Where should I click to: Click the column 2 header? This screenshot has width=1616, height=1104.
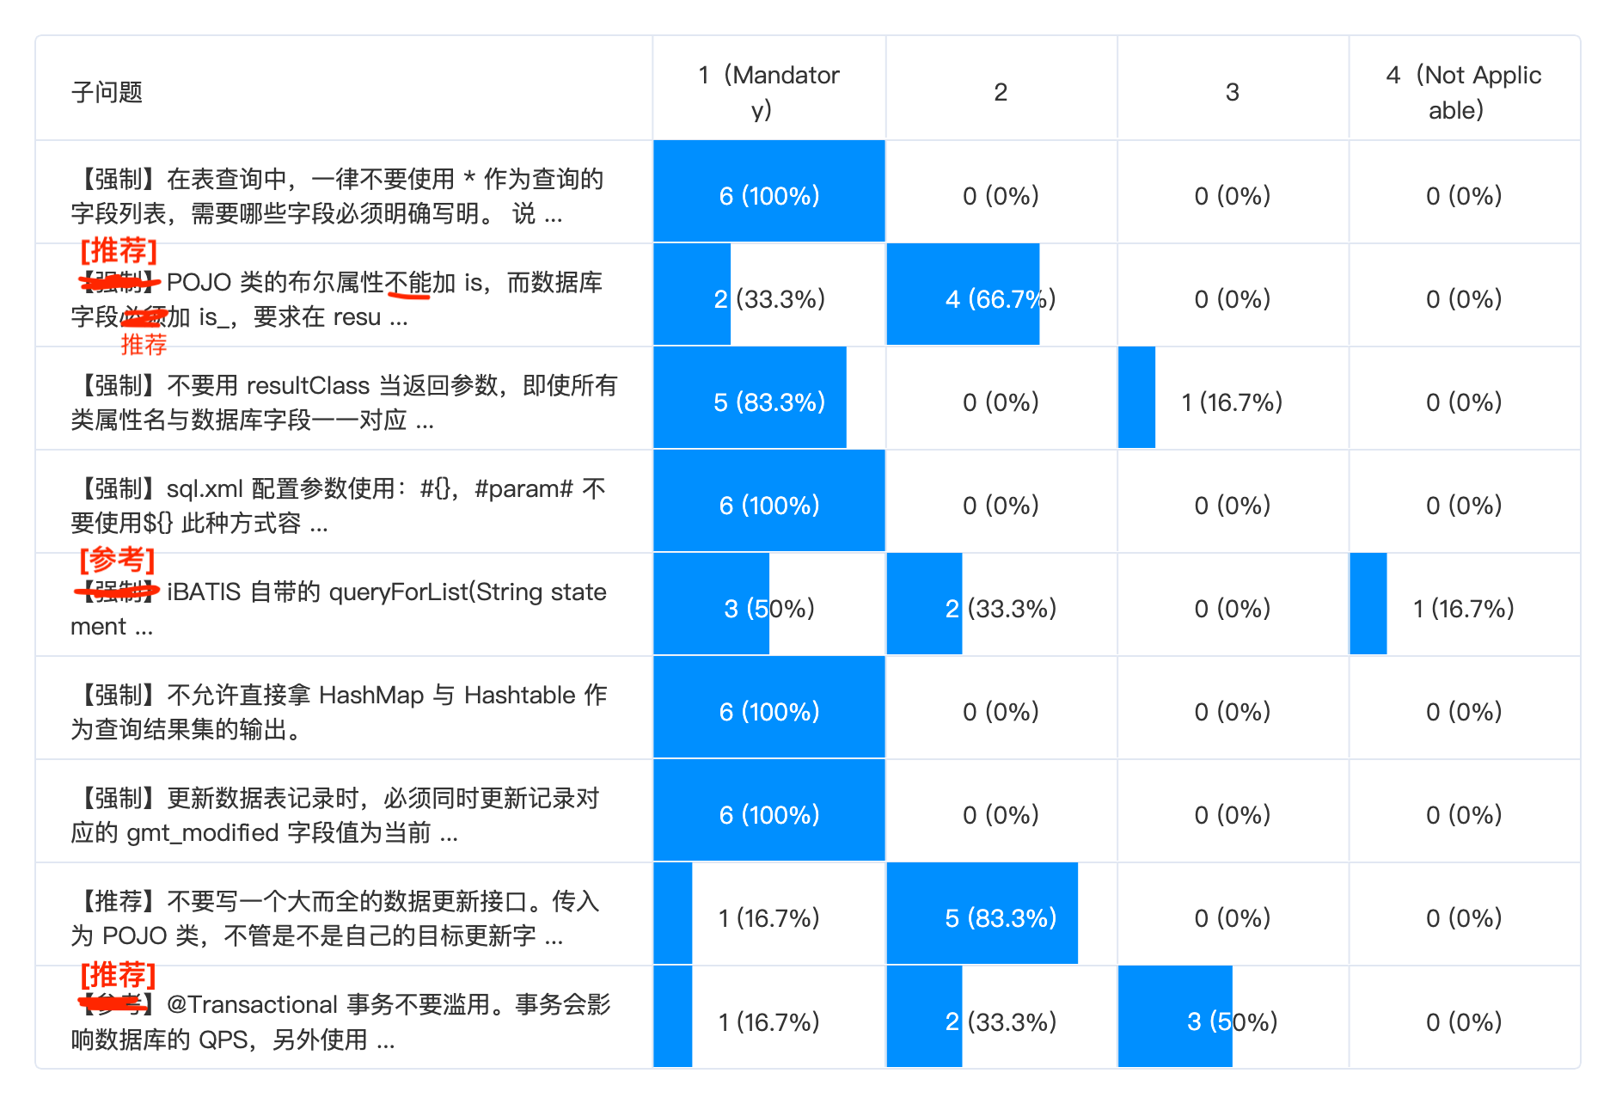point(1001,92)
